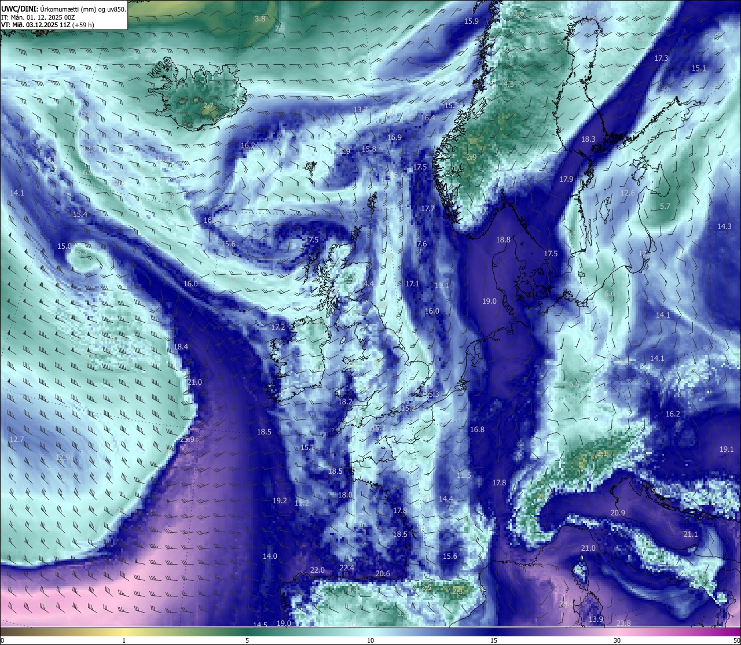Viewport: 741px width, 645px height.
Task: Click the 16.9 value west of Norway
Action: pyautogui.click(x=394, y=138)
